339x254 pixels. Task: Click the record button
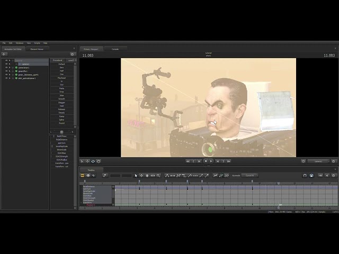pos(206,161)
